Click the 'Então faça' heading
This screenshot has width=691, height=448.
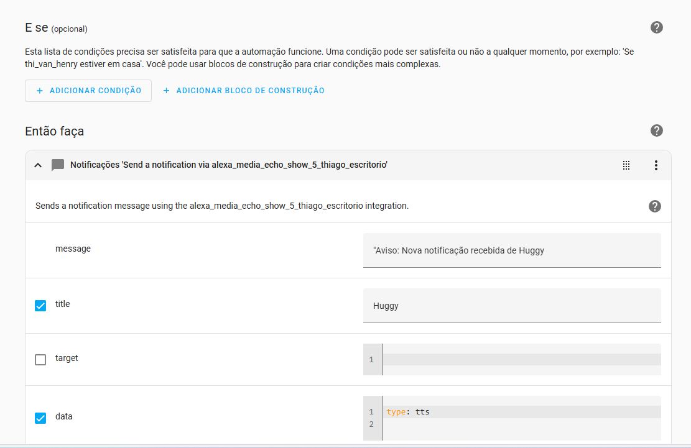54,131
